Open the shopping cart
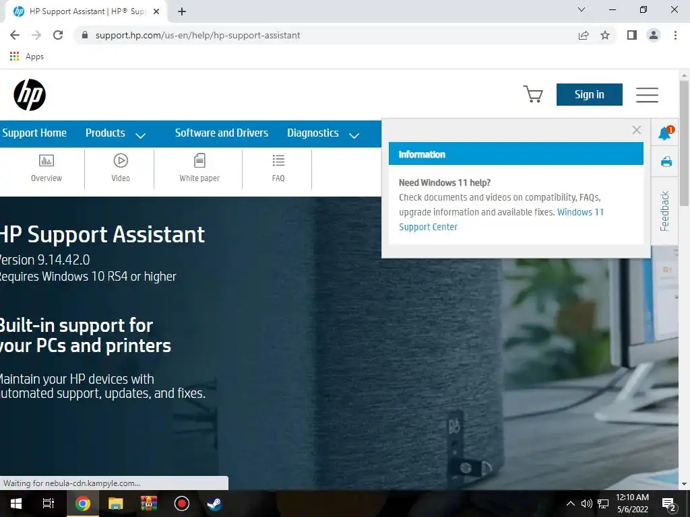The width and height of the screenshot is (690, 517). point(533,94)
